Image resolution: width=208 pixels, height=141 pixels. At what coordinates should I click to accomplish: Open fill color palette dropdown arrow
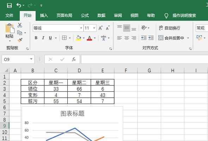84,38
